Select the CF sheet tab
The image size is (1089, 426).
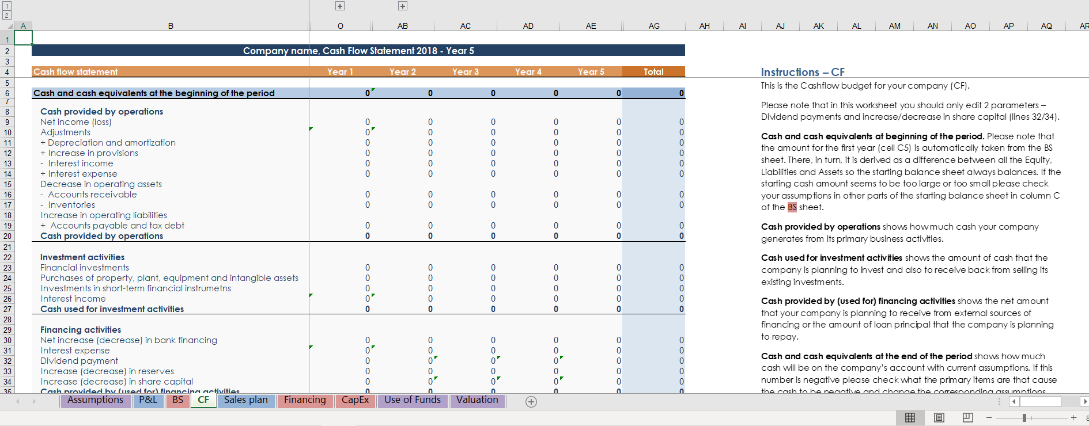coord(203,400)
